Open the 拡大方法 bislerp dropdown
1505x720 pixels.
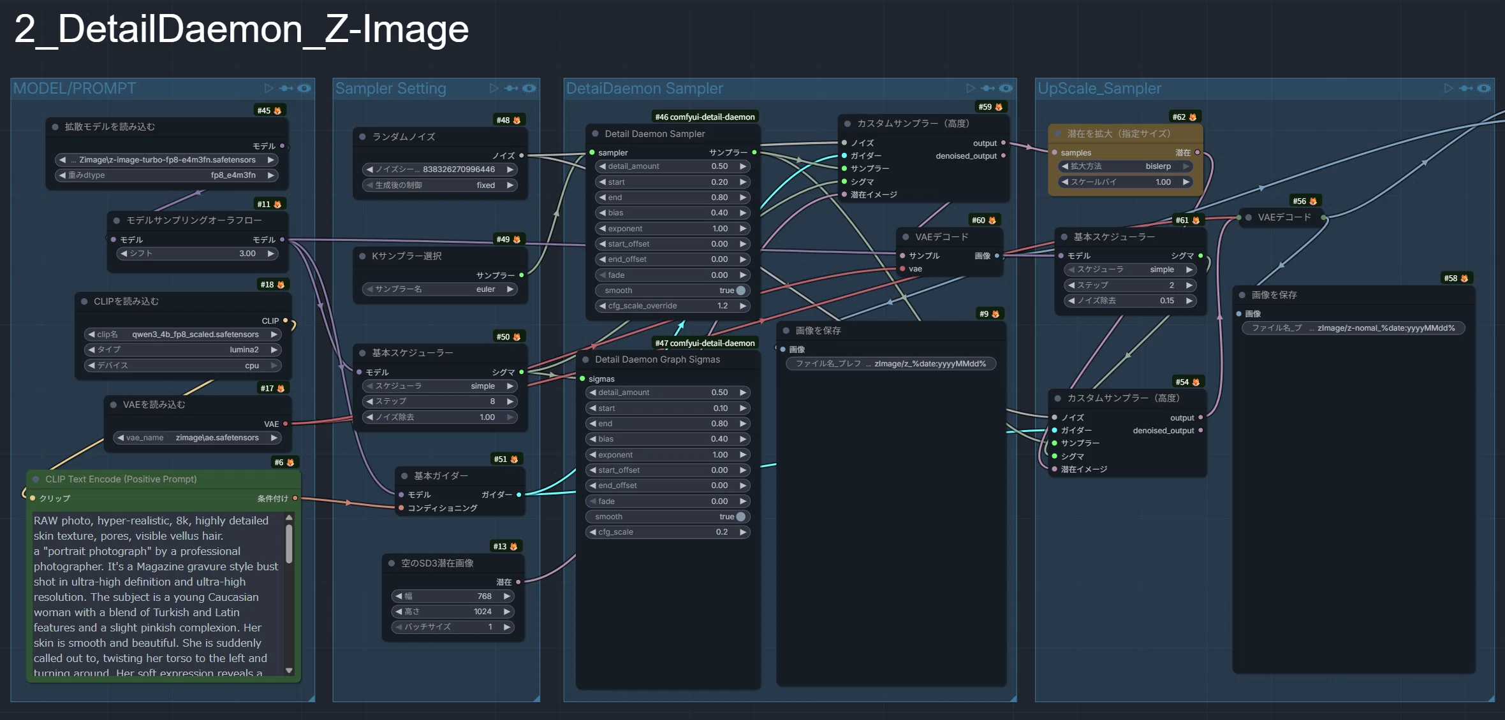point(1126,166)
